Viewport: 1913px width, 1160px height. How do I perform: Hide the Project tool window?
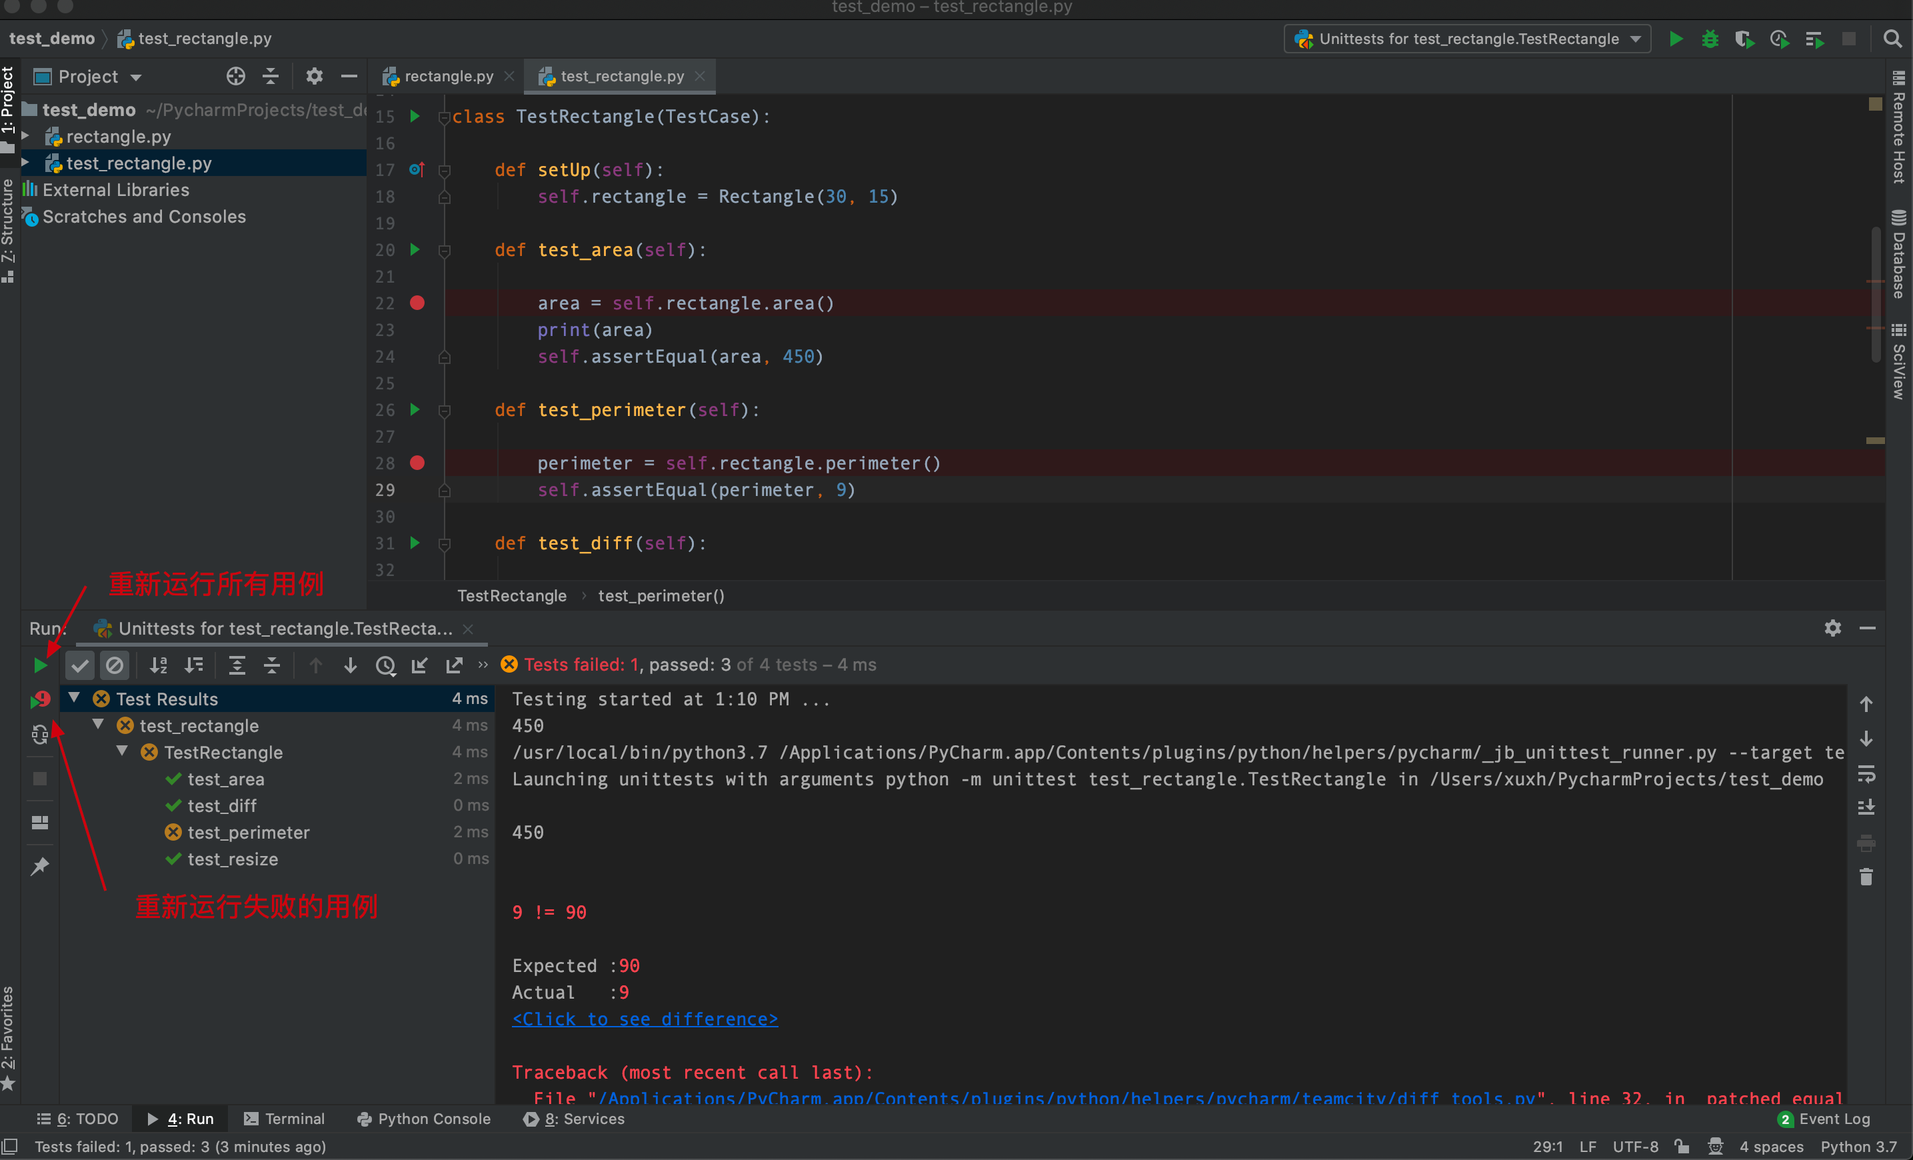349,76
